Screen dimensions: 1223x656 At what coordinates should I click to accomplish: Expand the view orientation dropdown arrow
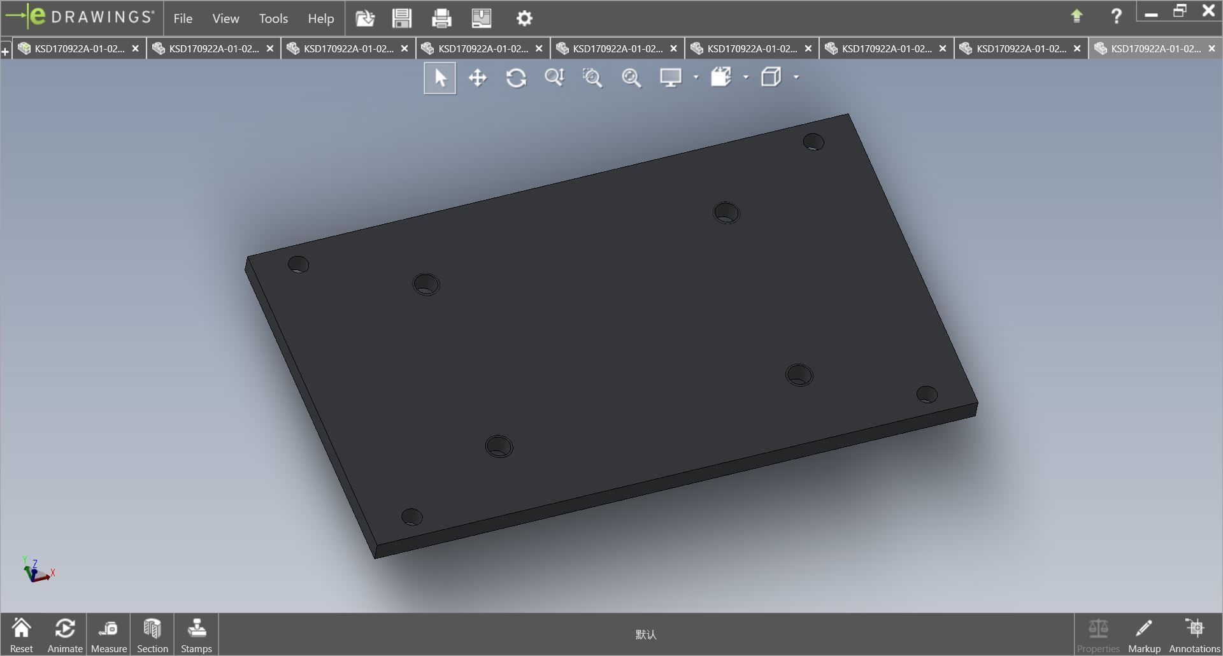746,78
